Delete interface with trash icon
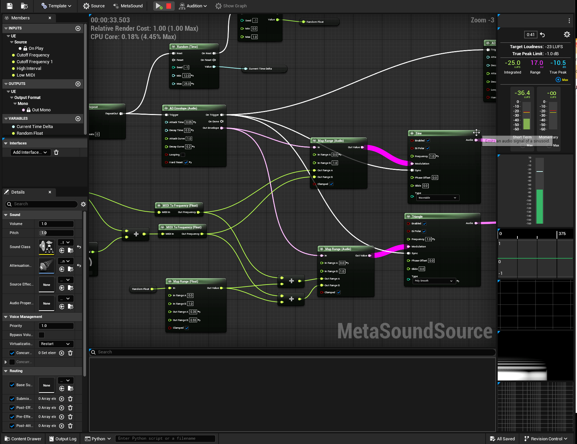The height and width of the screenshot is (444, 577). pos(56,152)
